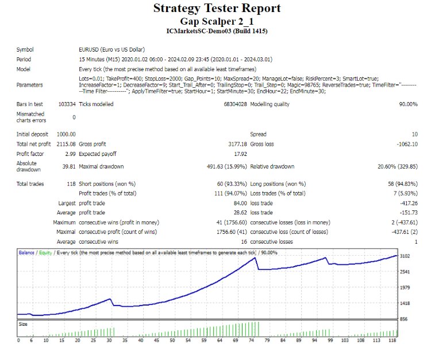This screenshot has width=435, height=344.
Task: Click Relative drawdown value '20.60% (329.85)'
Action: click(398, 167)
